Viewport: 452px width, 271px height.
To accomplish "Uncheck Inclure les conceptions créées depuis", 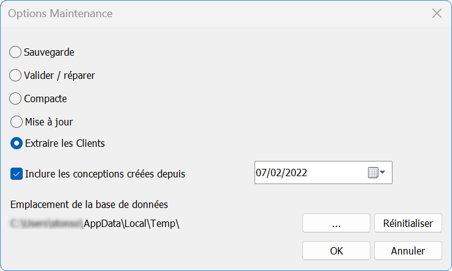I will pyautogui.click(x=17, y=174).
